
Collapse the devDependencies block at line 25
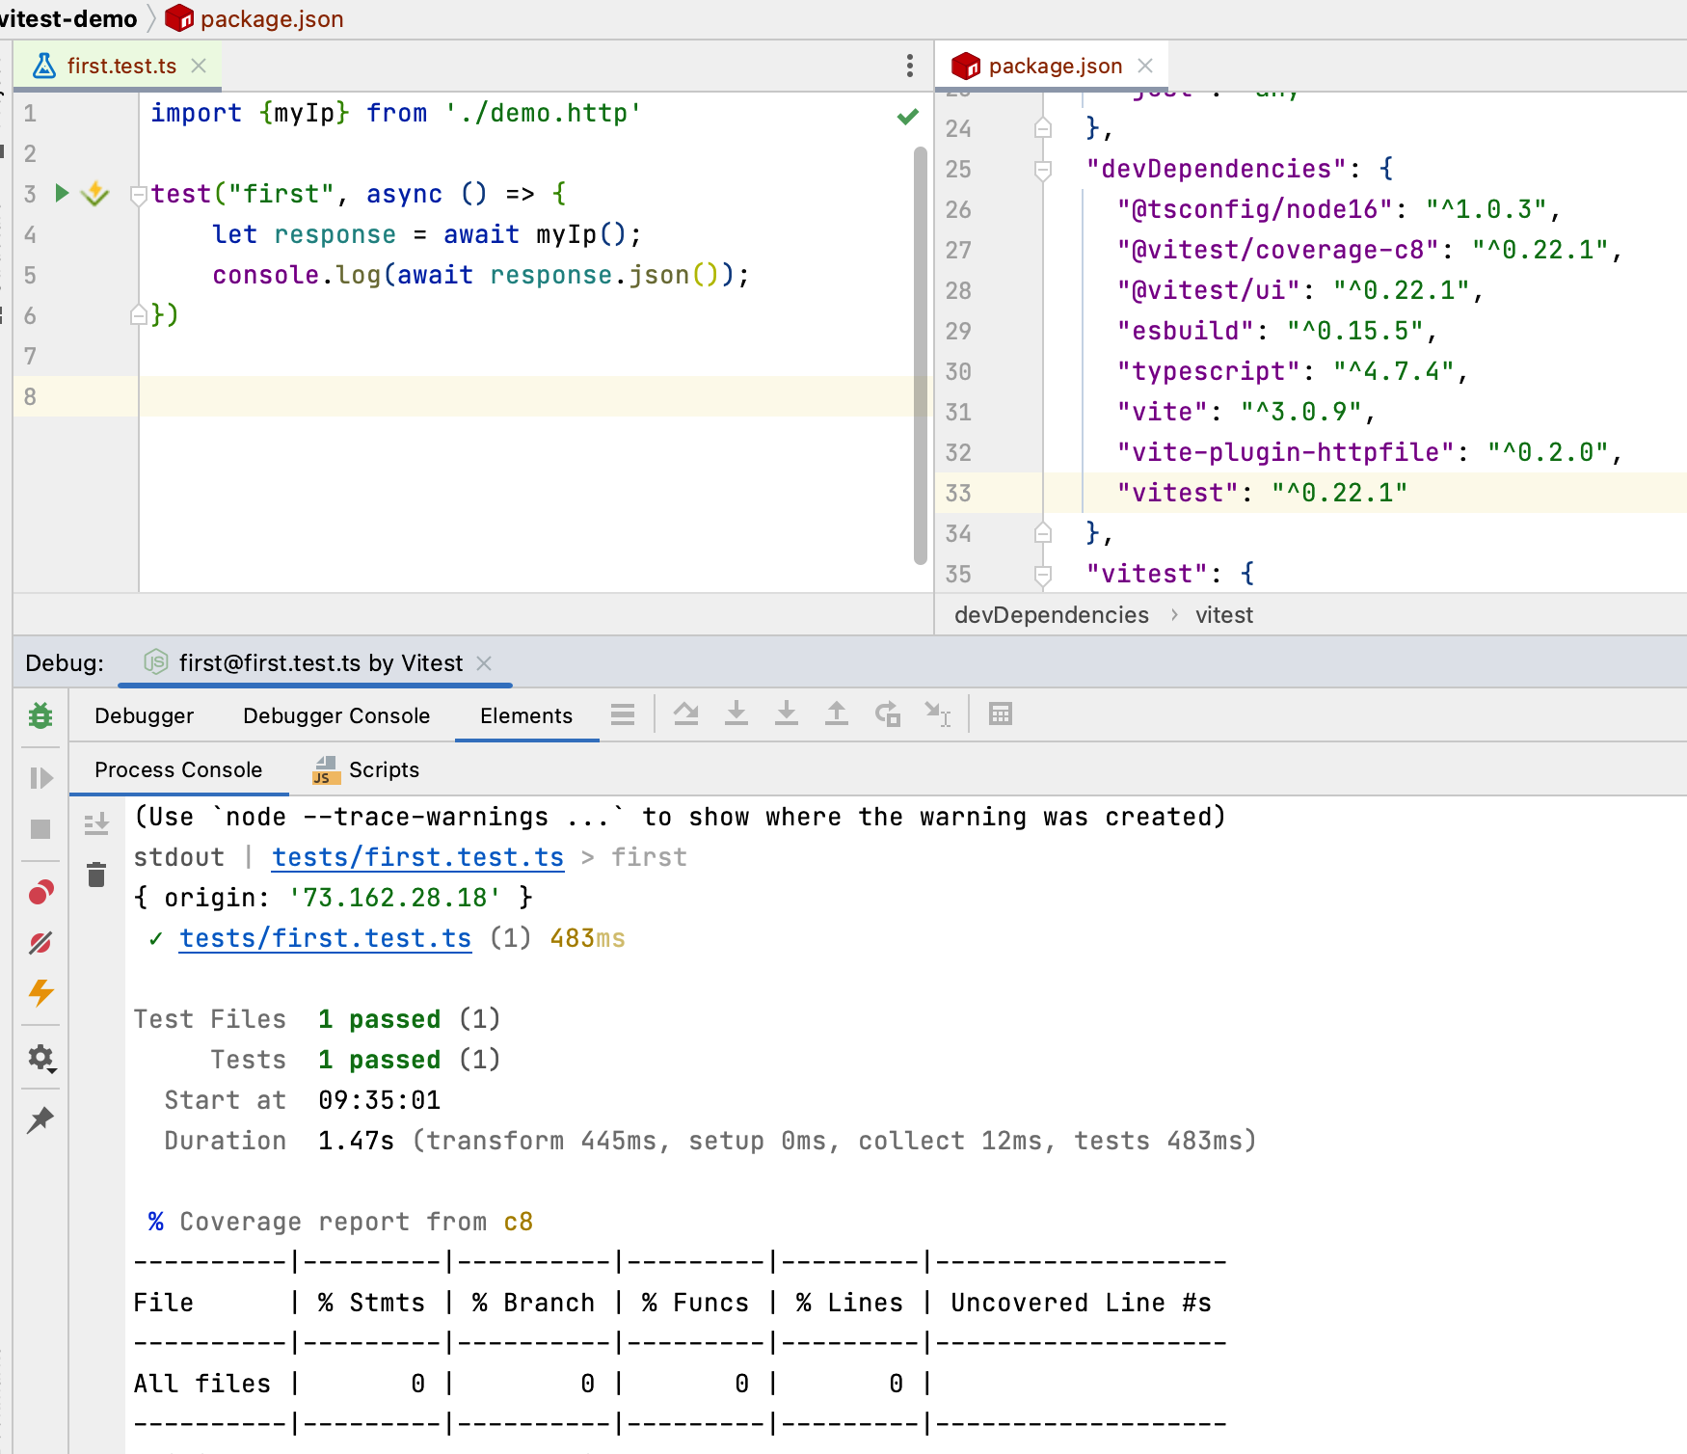(x=1042, y=170)
